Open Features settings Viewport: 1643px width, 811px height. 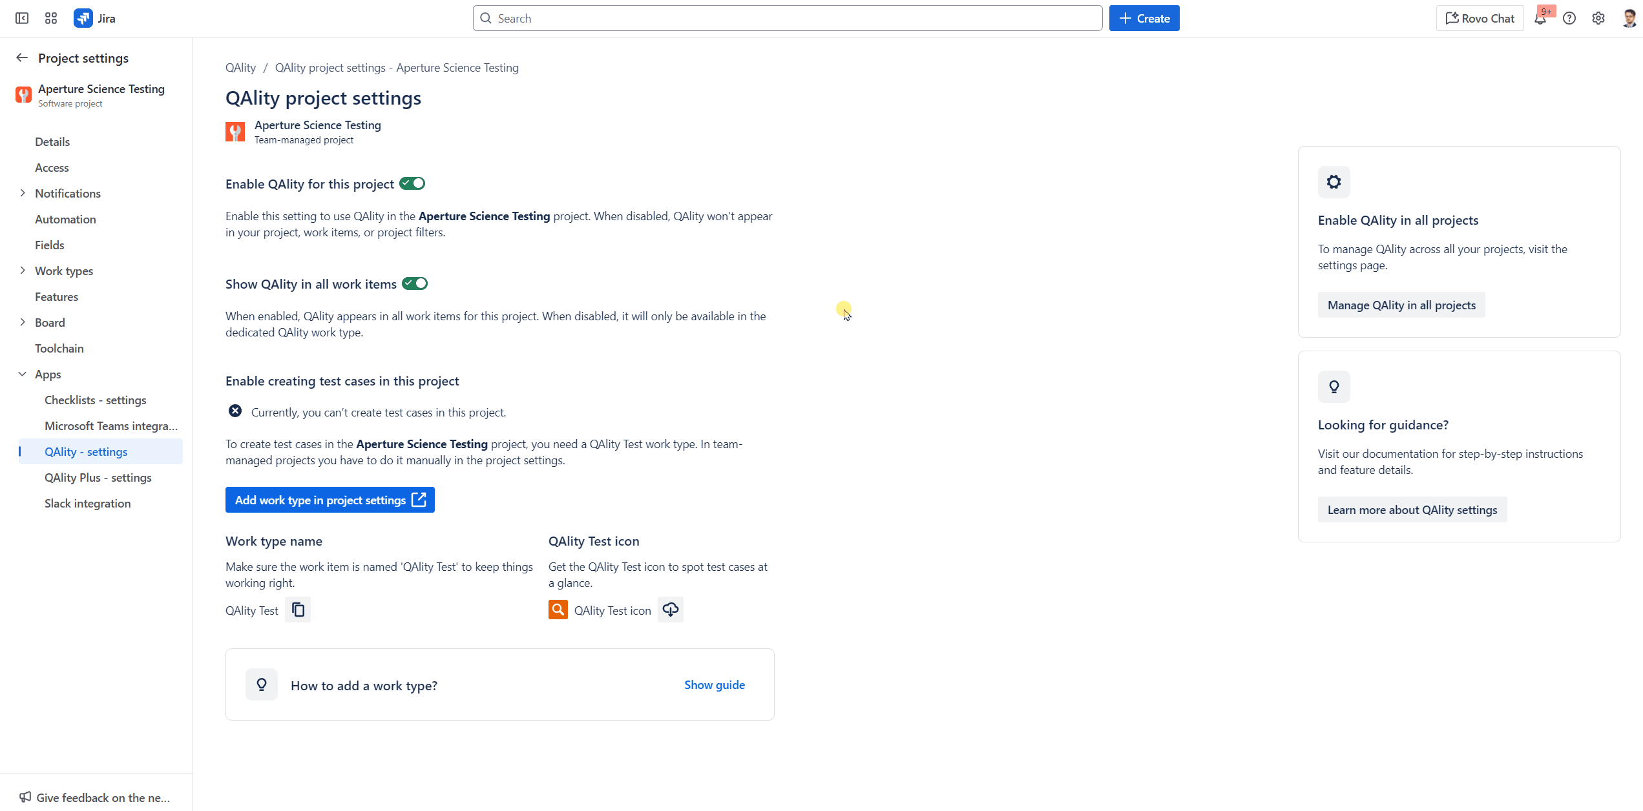(x=57, y=296)
